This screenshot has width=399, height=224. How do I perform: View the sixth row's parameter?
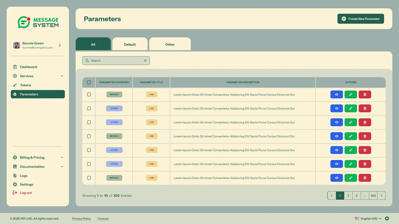336,164
